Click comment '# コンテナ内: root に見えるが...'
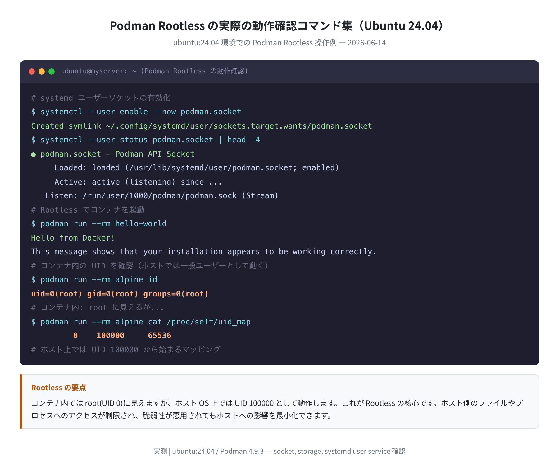 click(97, 308)
